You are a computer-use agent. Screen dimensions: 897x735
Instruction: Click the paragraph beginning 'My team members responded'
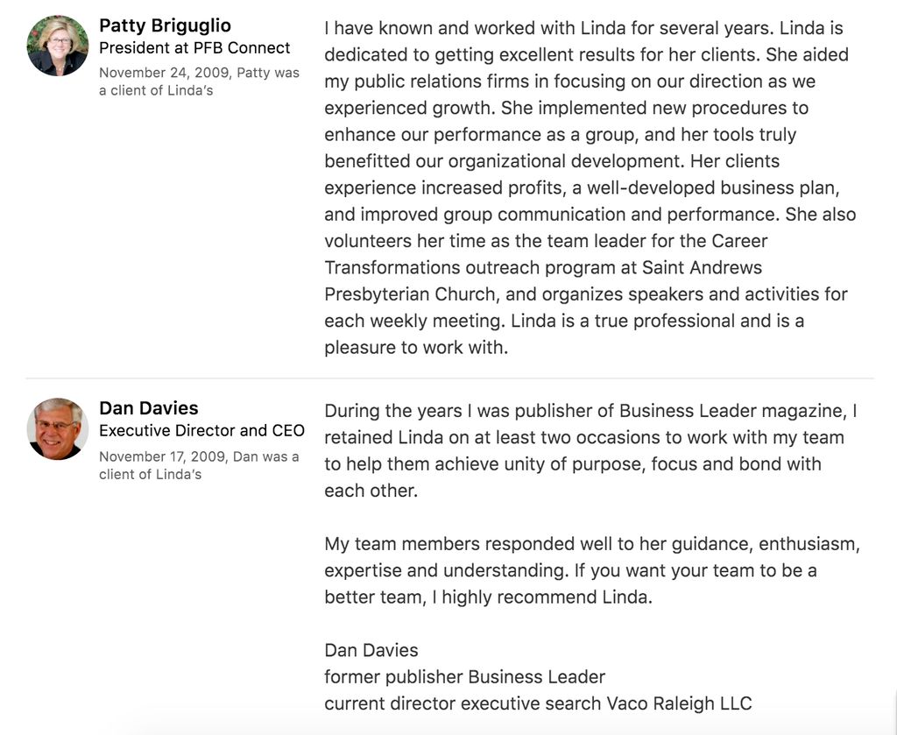pyautogui.click(x=592, y=570)
